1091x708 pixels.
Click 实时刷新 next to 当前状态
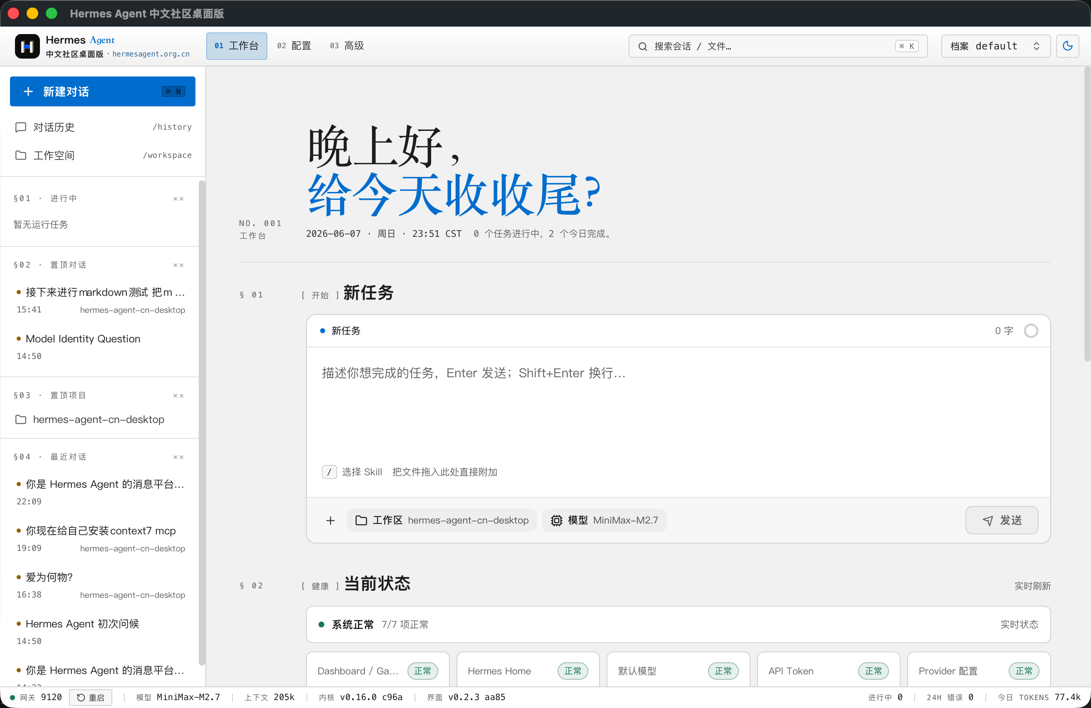click(1032, 586)
